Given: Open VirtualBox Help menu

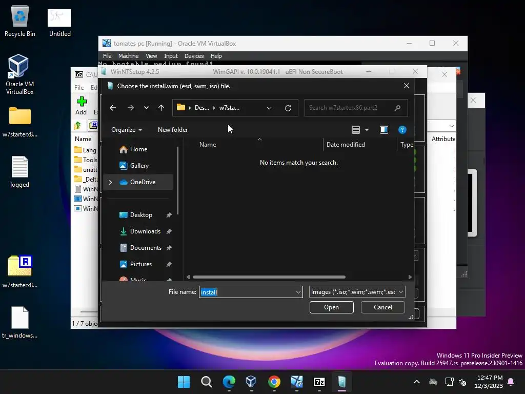Looking at the screenshot, I should click(x=216, y=56).
